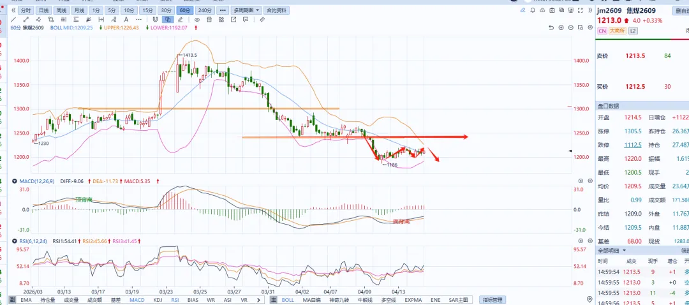The width and height of the screenshot is (689, 305).
Task: Toggle the highlighted continuous drawing mode
Action: tap(168, 19)
